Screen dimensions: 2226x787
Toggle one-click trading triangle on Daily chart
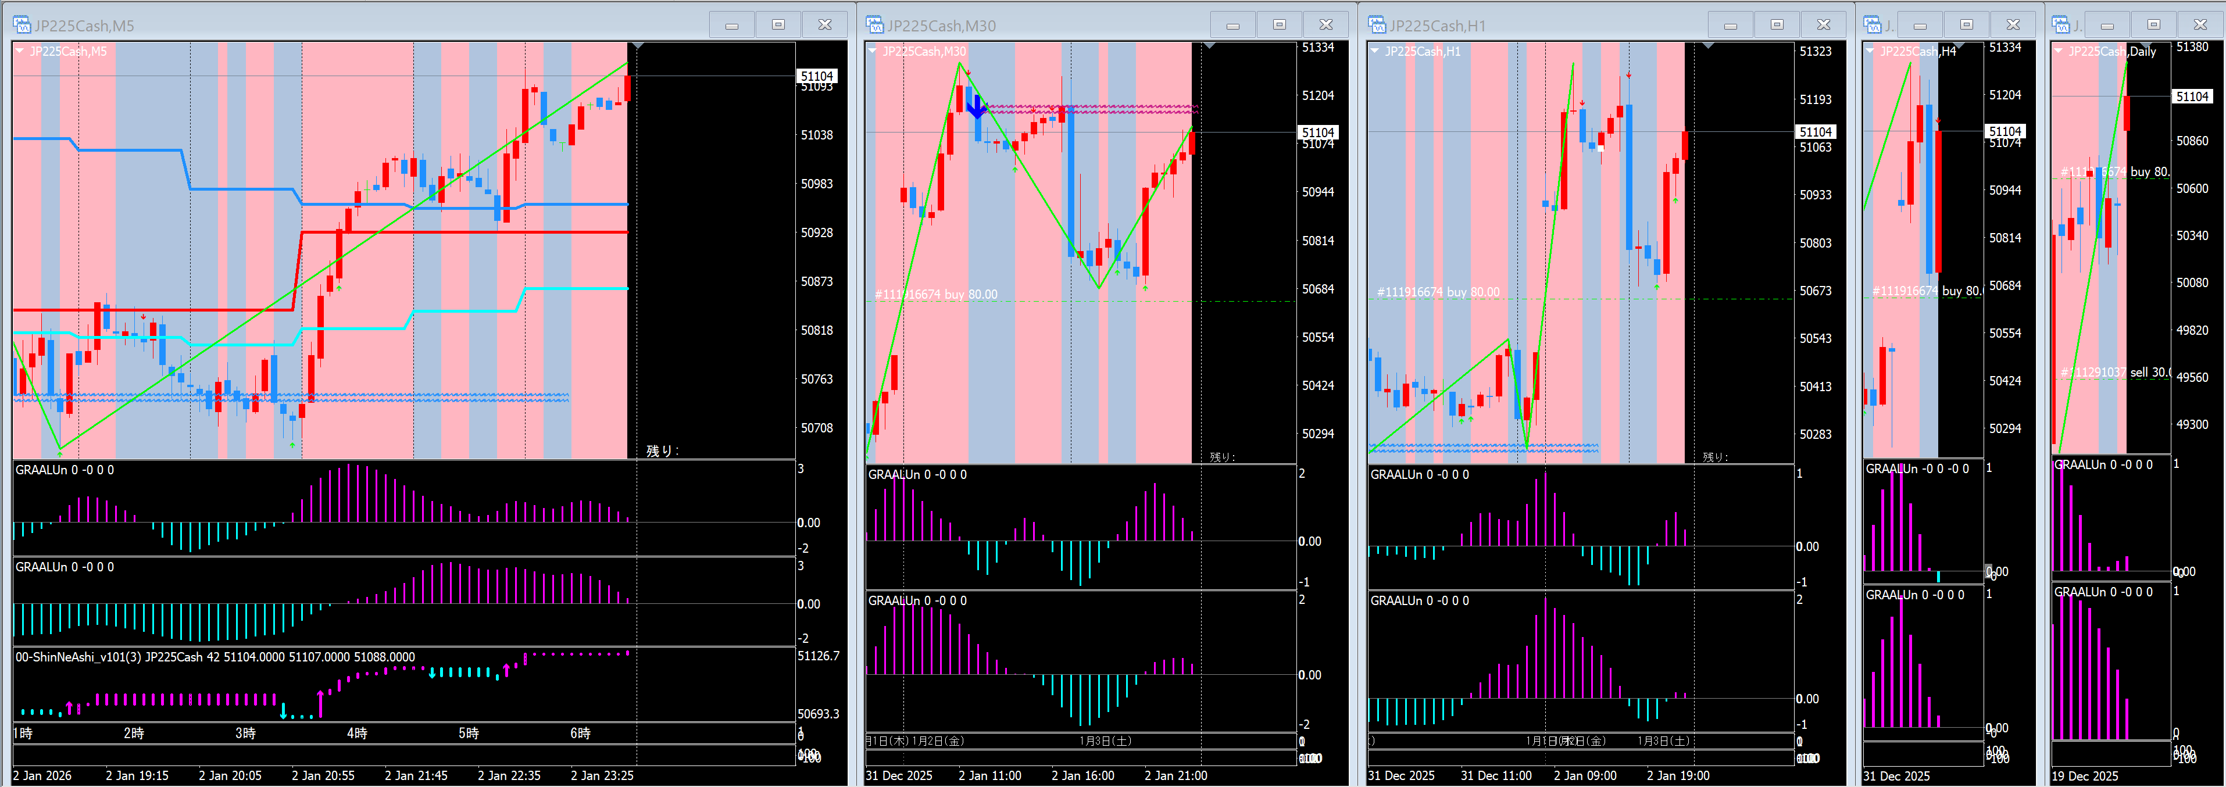[x=2059, y=51]
